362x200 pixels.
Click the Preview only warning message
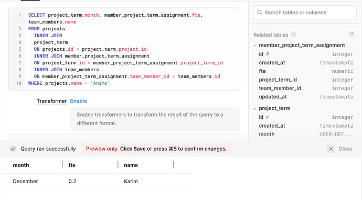(x=156, y=149)
